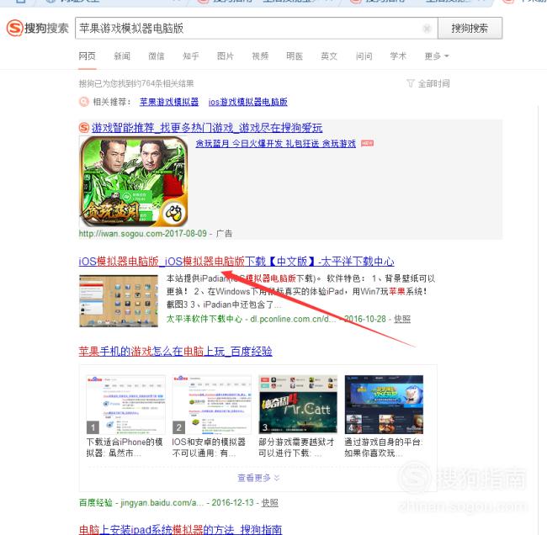Click caption 部分游戏需要越狱才可以进行下载
547x535 pixels.
pos(296,448)
